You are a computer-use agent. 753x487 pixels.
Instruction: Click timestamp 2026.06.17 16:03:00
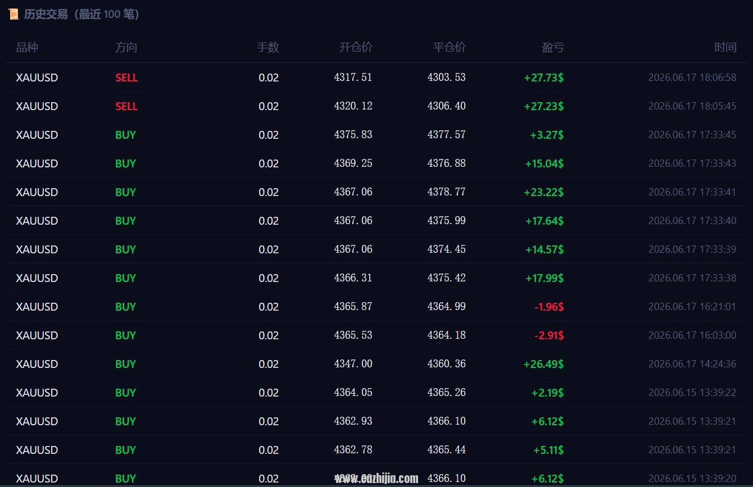point(692,335)
